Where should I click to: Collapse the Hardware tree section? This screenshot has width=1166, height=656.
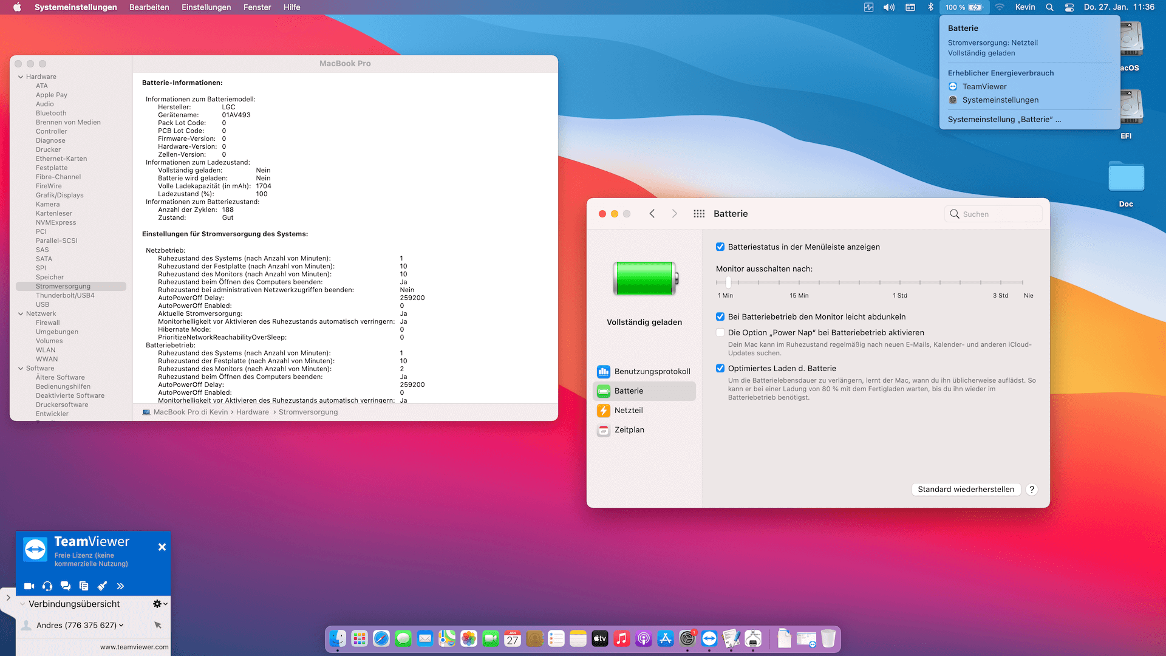[21, 77]
